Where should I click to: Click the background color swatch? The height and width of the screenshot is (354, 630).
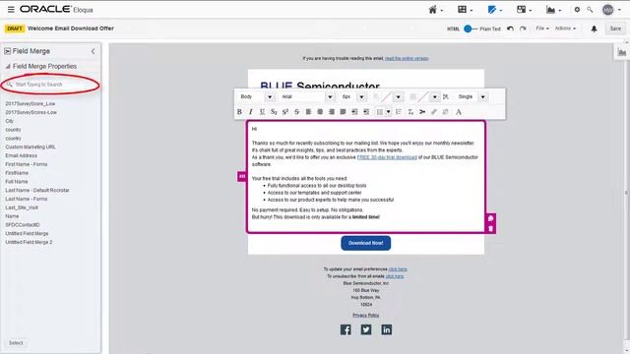click(423, 96)
